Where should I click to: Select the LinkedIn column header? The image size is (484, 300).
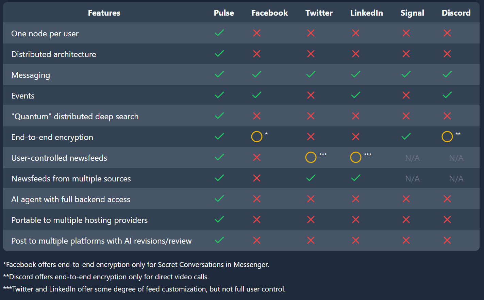pos(367,13)
